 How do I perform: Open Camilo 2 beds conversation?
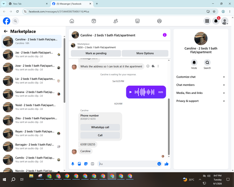point(31,160)
